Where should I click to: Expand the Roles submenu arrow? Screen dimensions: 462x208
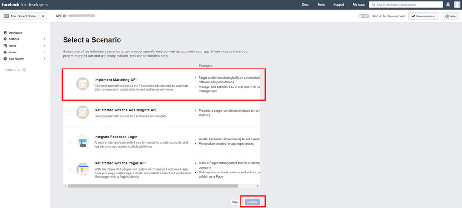pos(45,46)
